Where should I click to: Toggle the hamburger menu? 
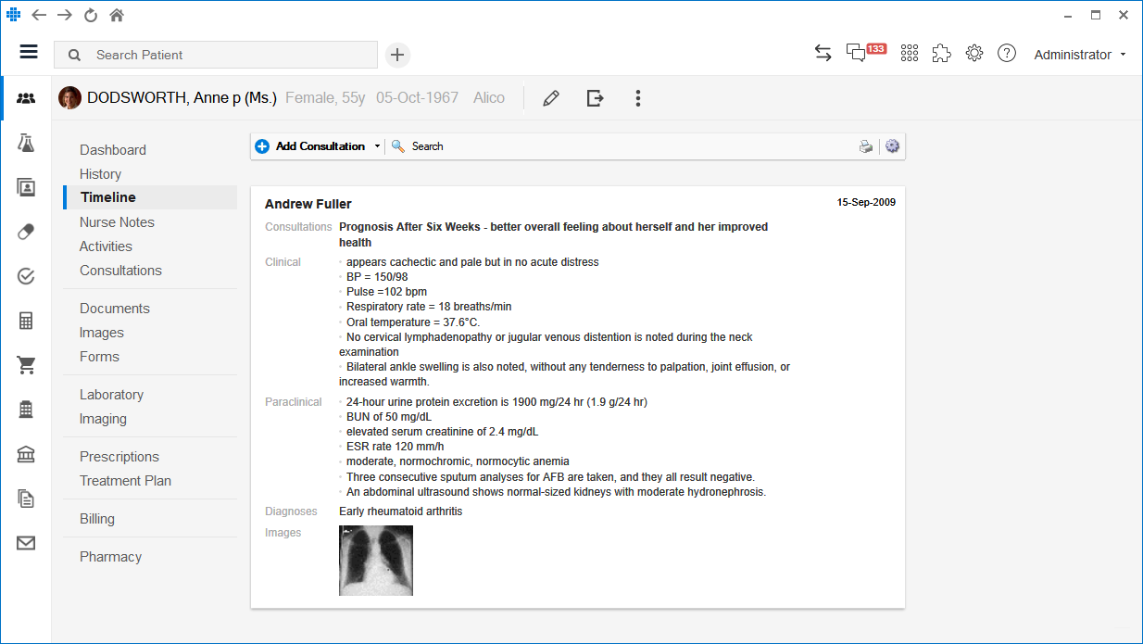[x=29, y=53]
